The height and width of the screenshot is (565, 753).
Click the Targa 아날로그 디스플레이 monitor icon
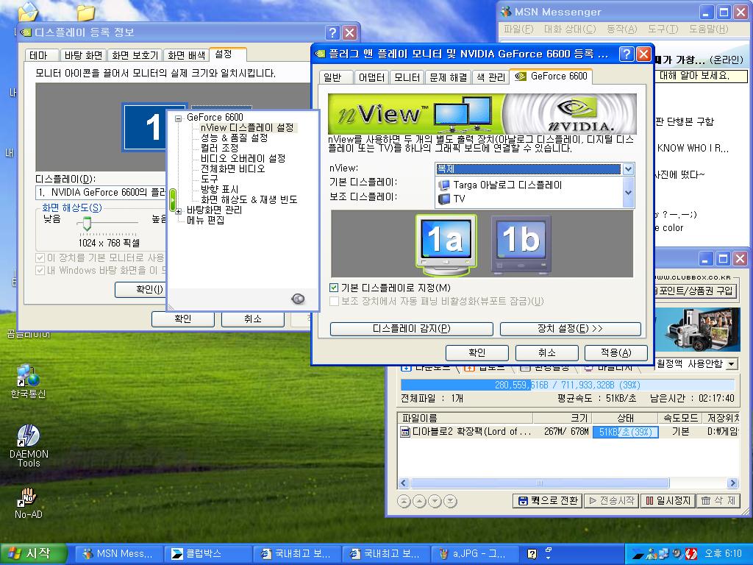coord(443,185)
